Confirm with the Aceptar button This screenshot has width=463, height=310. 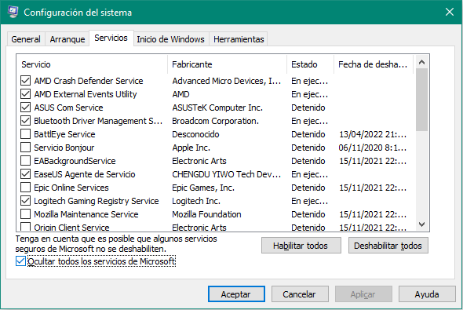(236, 294)
